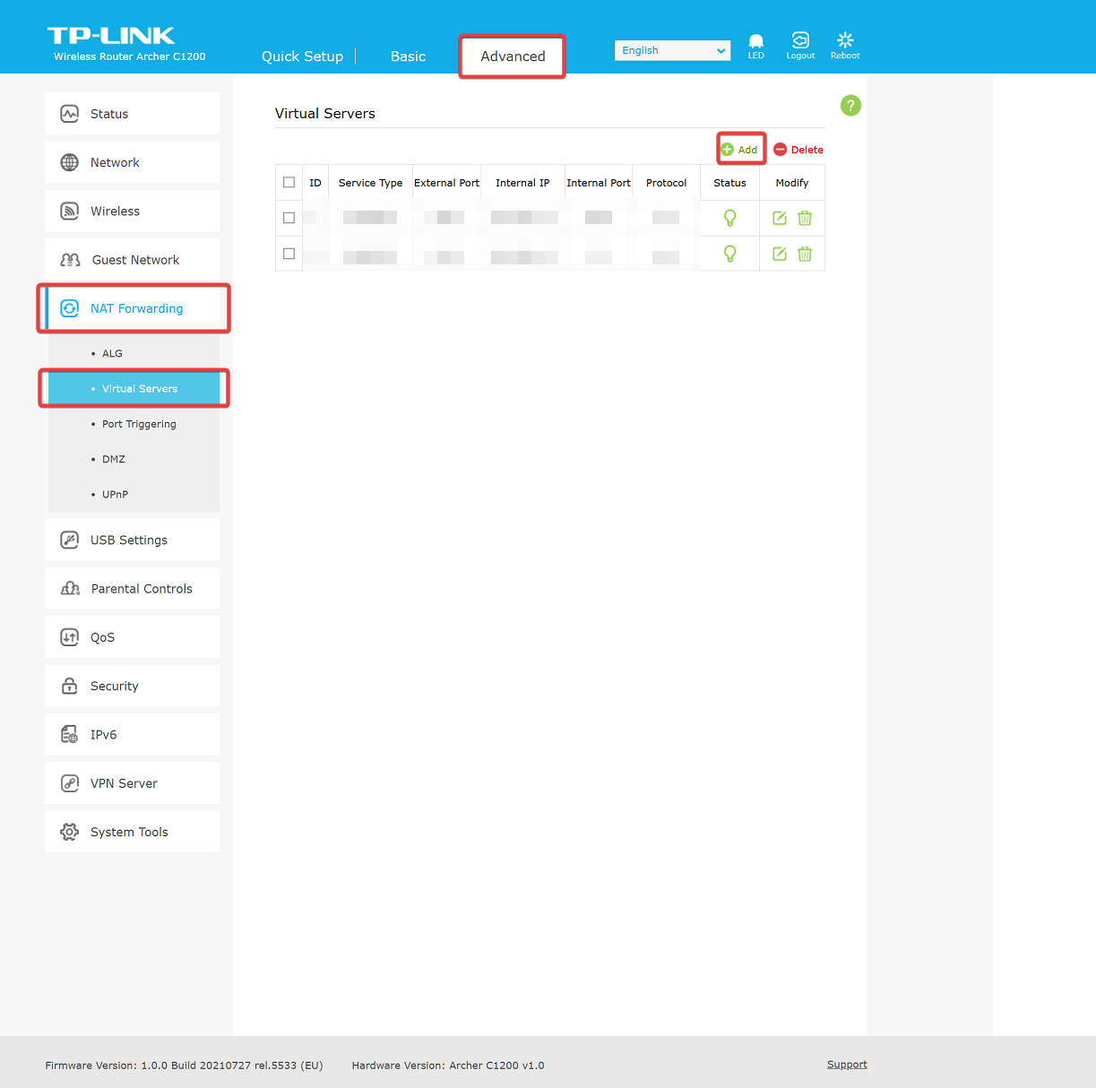
Task: Click the Reboot icon in header
Action: pyautogui.click(x=844, y=41)
